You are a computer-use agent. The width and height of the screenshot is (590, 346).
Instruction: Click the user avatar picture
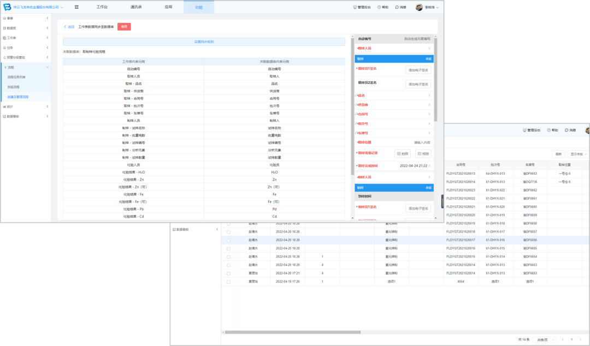click(419, 7)
